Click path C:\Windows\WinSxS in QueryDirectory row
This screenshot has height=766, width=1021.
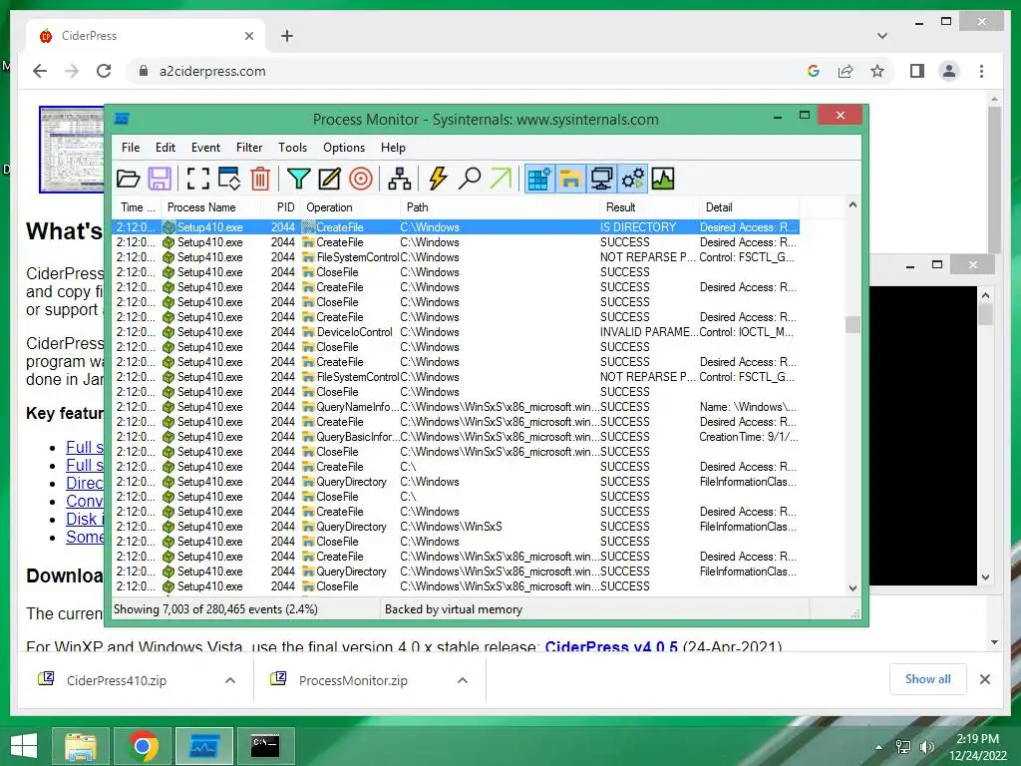coord(452,527)
